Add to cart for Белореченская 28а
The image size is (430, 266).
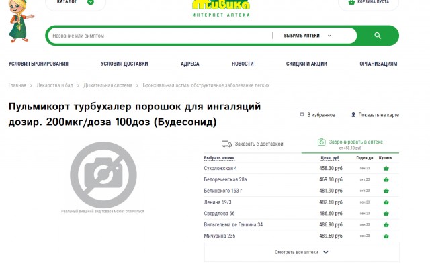coord(386,179)
